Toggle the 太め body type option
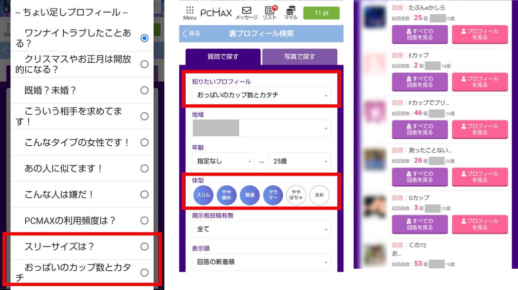Viewport: 518px width, 290px height. (x=319, y=195)
